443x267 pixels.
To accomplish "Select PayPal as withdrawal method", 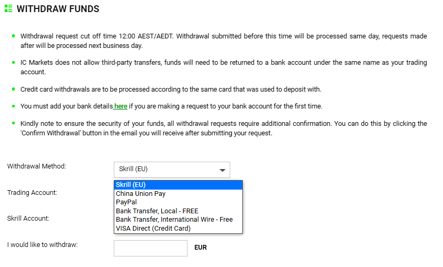I will [x=126, y=202].
